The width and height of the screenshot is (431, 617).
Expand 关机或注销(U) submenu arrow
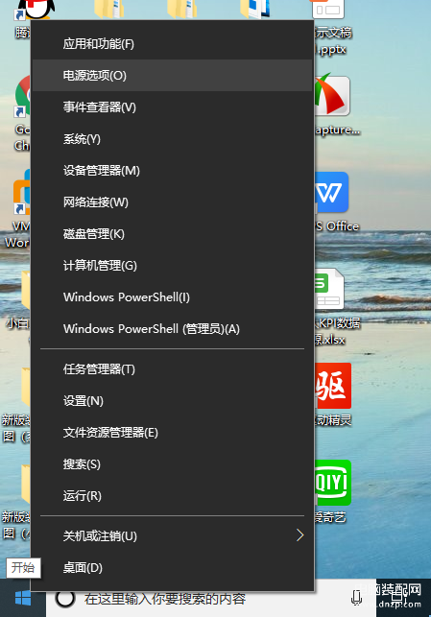(x=299, y=535)
